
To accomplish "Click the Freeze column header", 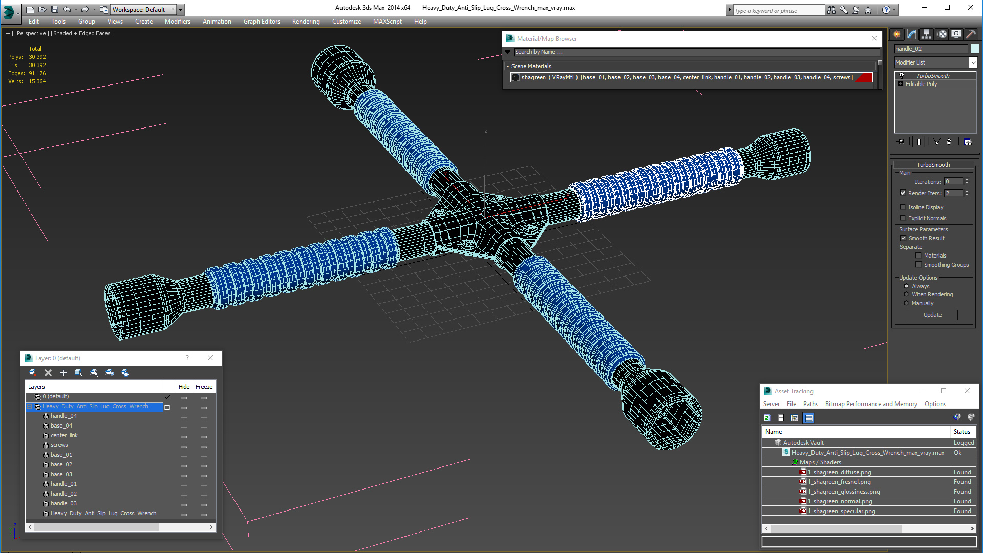I will click(x=204, y=387).
